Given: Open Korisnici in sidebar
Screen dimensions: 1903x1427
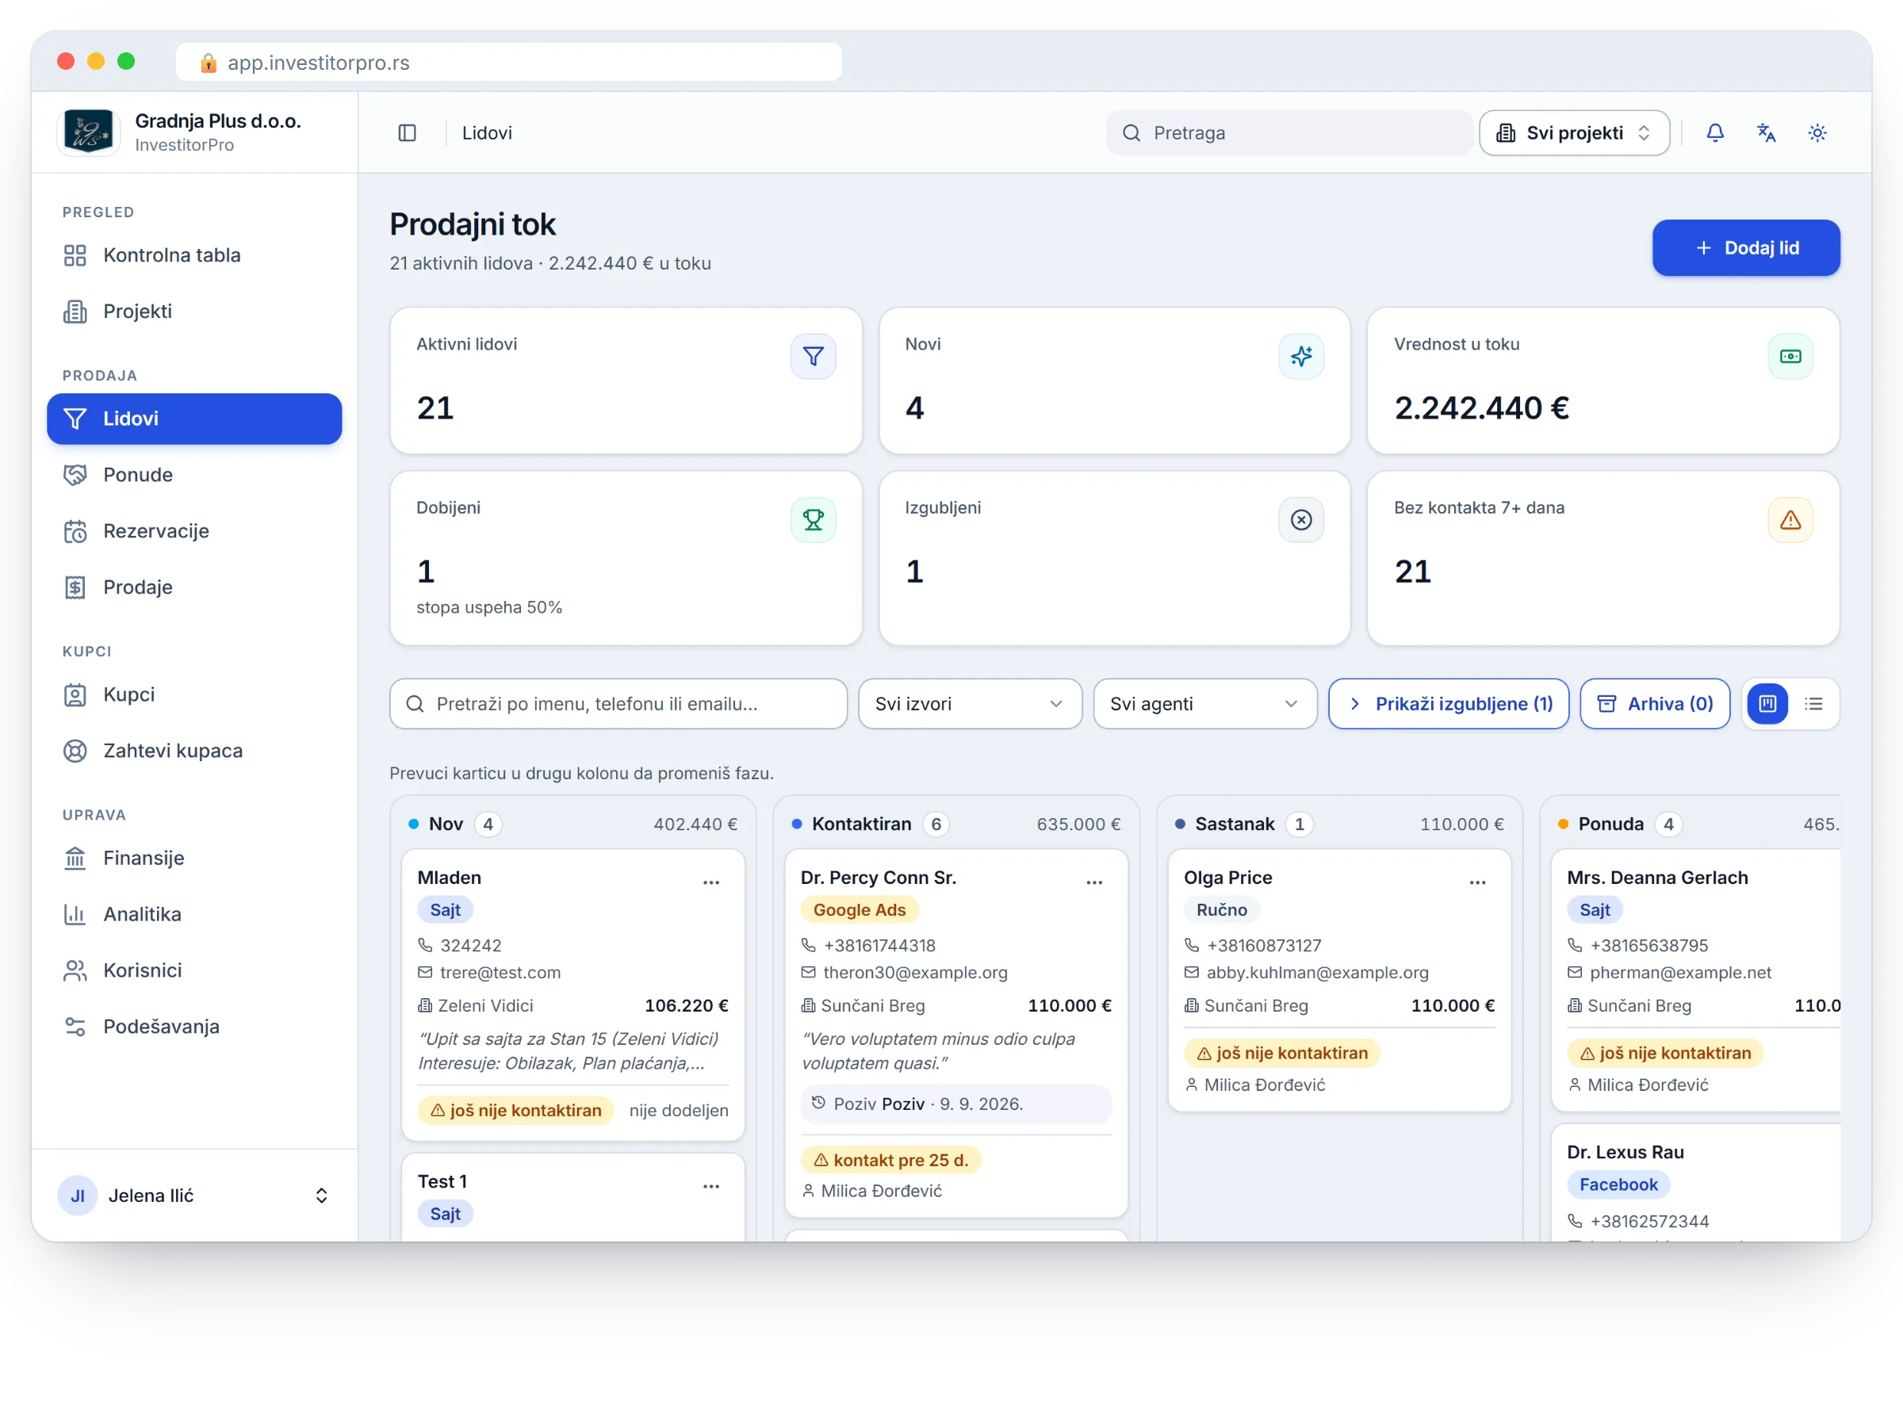Looking at the screenshot, I should 194,970.
